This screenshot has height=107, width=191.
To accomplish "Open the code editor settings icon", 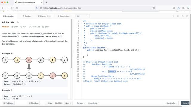I will click(187, 16).
